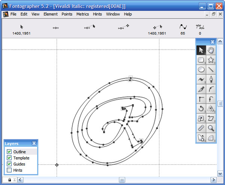225x185 pixels.
Task: Uncheck the Outline layer checkbox
Action: pyautogui.click(x=9, y=152)
